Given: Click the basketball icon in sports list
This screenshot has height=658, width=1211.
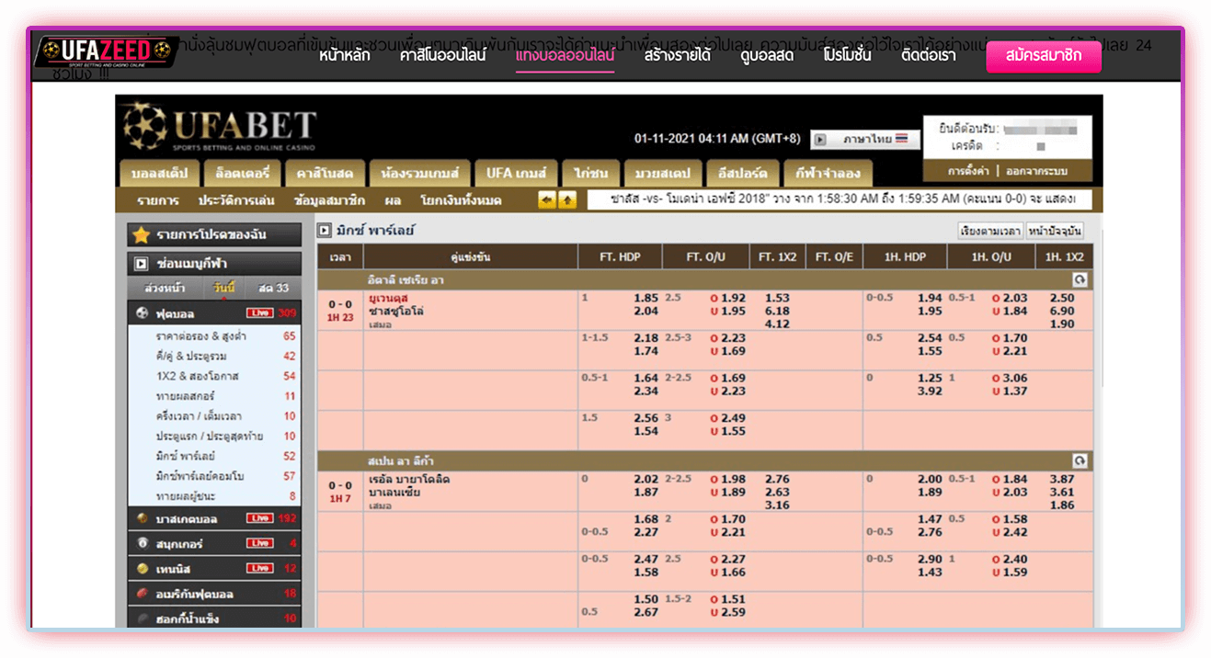Looking at the screenshot, I should click(143, 519).
